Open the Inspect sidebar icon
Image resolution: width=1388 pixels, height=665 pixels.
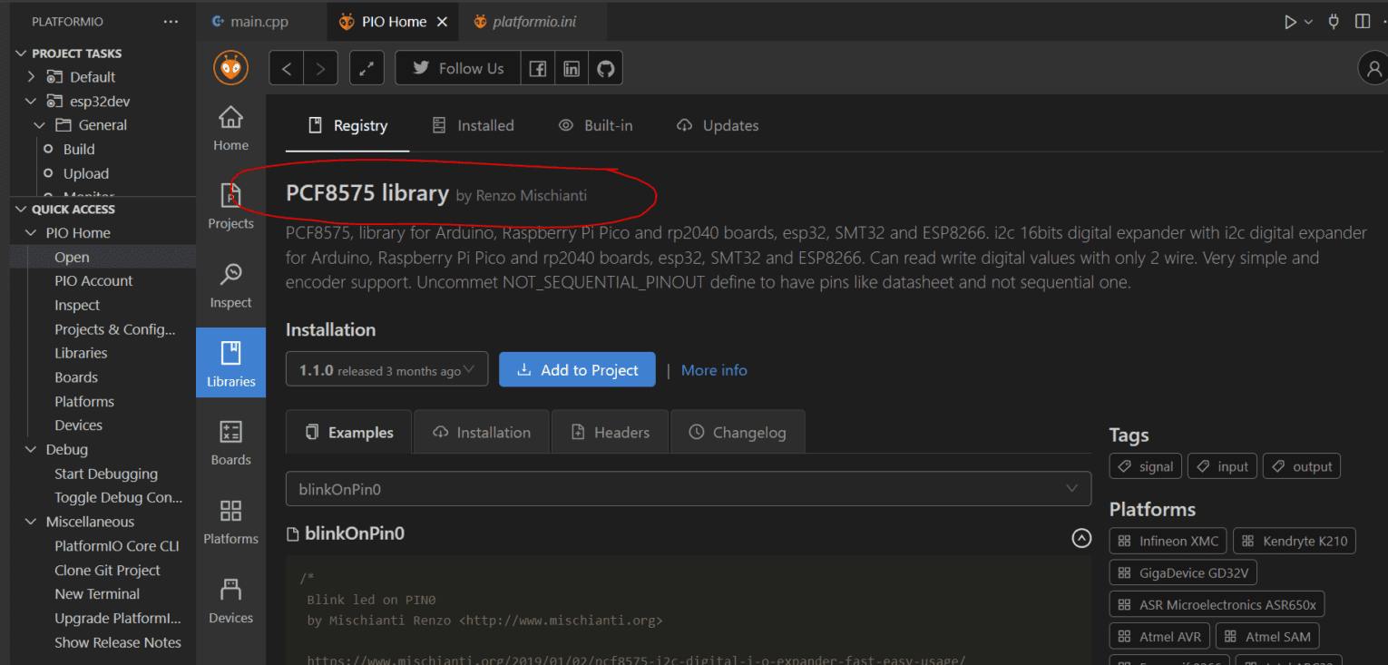click(230, 284)
